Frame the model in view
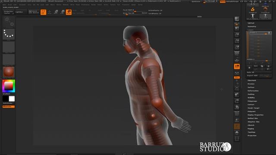276x155 pixels. tap(237, 88)
